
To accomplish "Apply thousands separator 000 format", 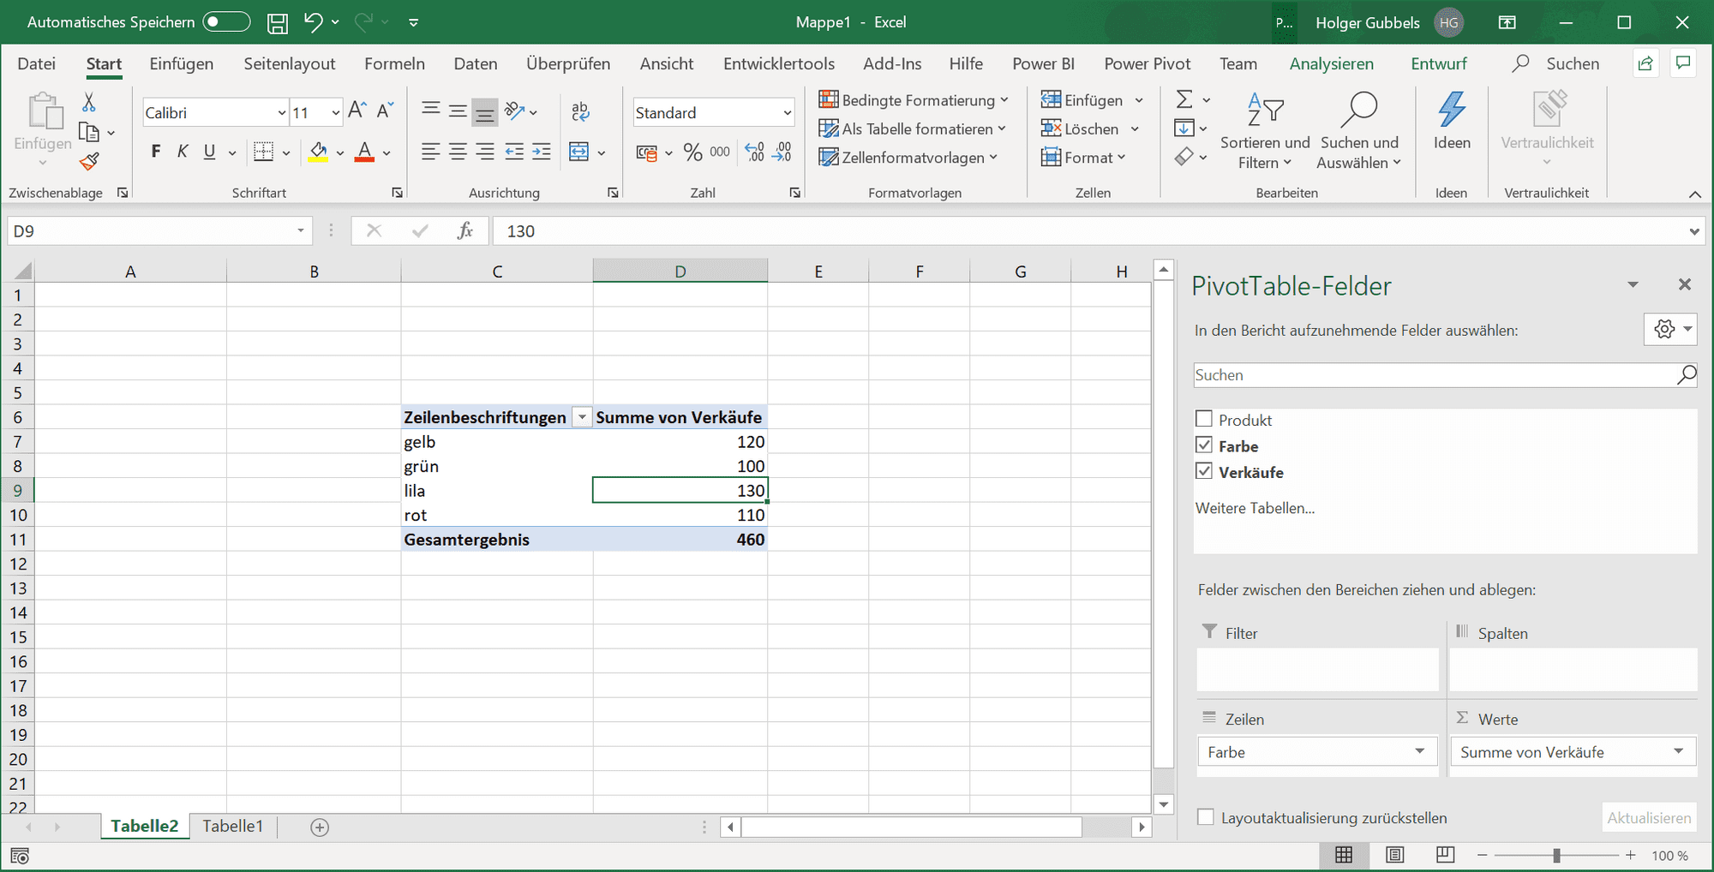I will (x=720, y=152).
